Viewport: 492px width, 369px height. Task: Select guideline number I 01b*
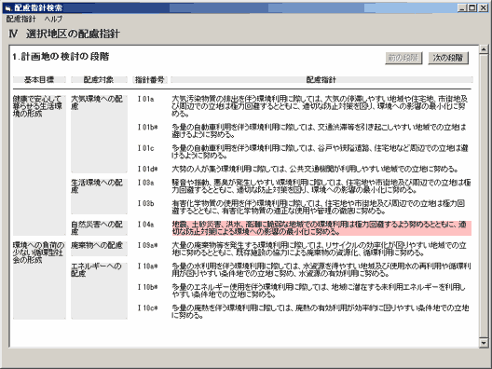tap(147, 127)
